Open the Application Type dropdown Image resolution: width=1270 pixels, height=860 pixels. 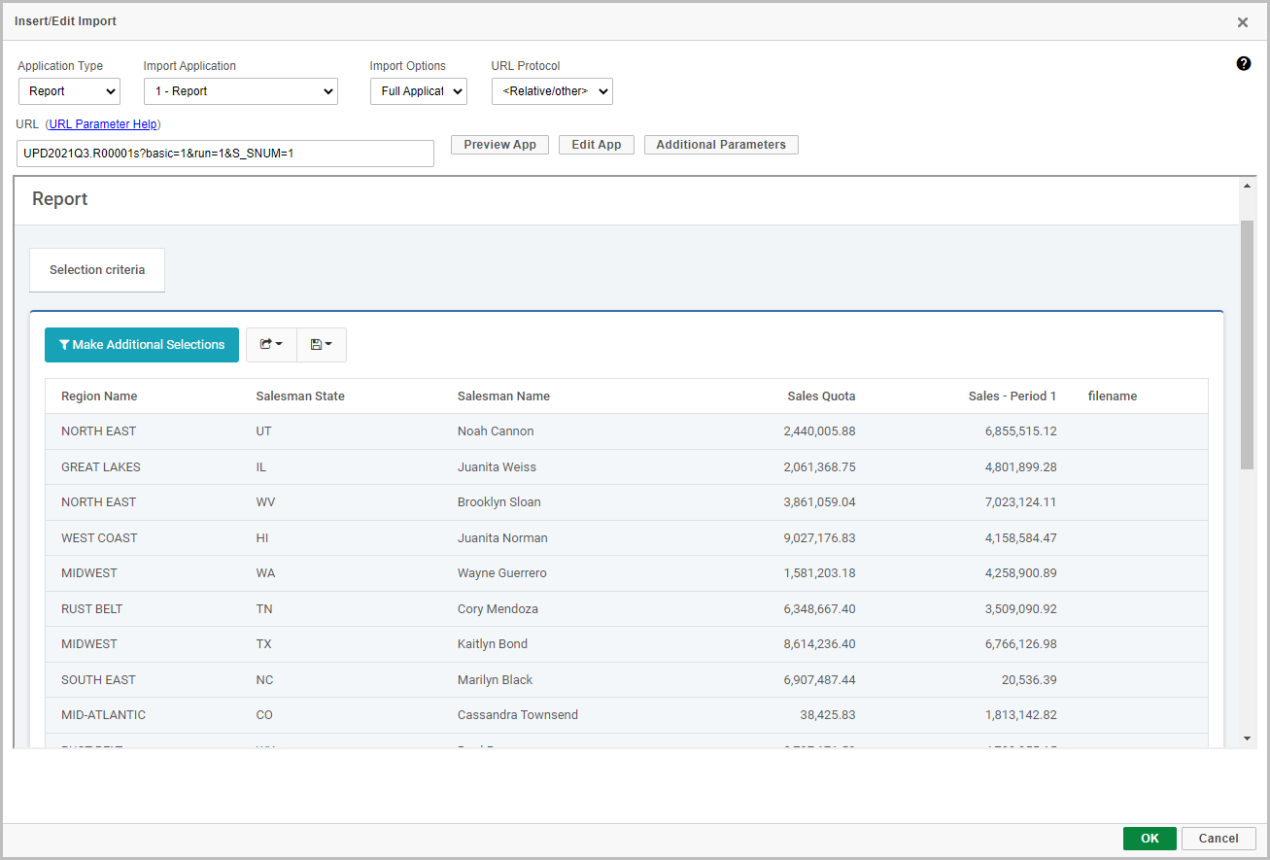(x=69, y=91)
